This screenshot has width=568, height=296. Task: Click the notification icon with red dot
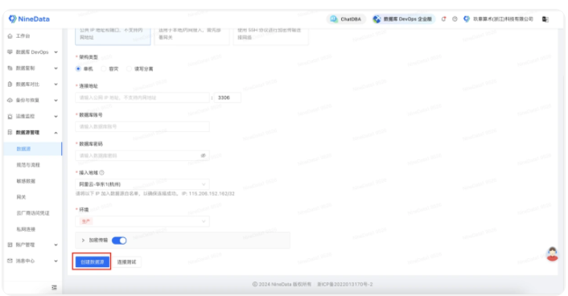click(x=443, y=18)
